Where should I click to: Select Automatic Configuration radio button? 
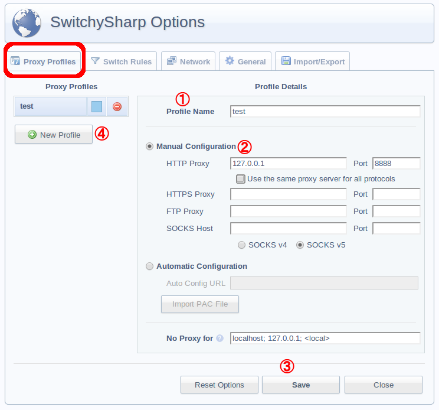(x=149, y=266)
